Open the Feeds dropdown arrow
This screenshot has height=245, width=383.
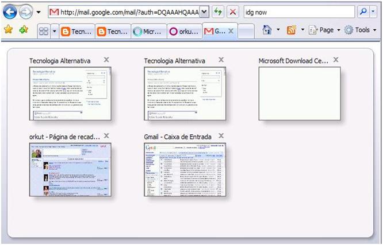click(302, 30)
